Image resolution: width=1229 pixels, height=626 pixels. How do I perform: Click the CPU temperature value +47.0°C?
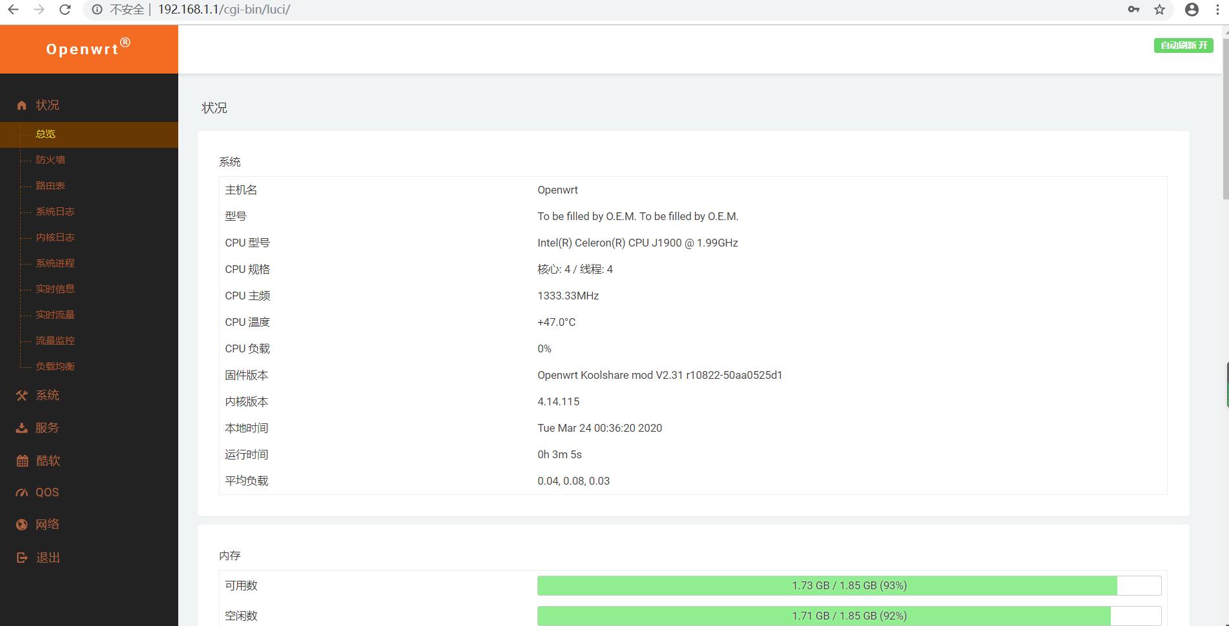click(556, 322)
